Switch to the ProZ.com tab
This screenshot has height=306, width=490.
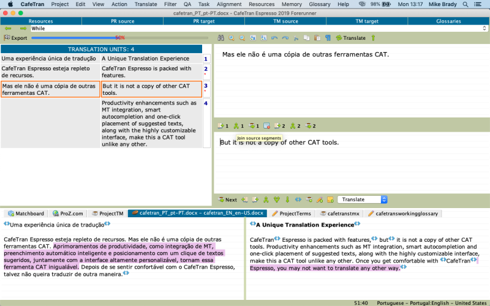point(68,214)
